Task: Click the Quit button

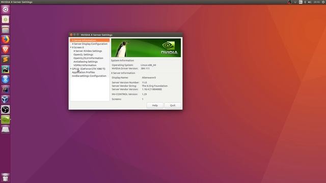Action: [173, 105]
